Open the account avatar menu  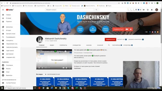click(157, 10)
